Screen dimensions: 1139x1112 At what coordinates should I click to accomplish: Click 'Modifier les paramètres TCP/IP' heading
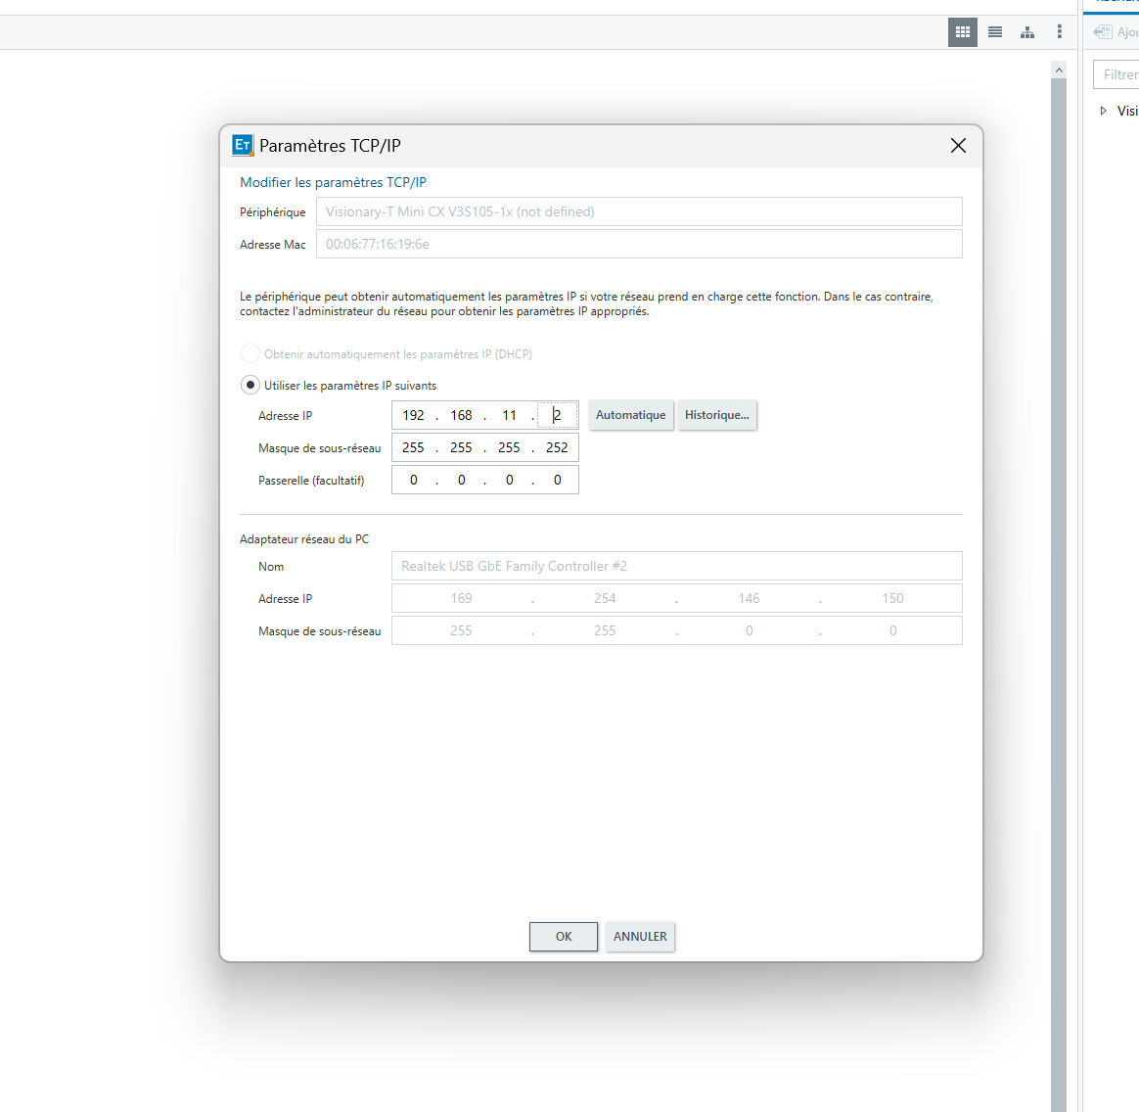pyautogui.click(x=334, y=182)
